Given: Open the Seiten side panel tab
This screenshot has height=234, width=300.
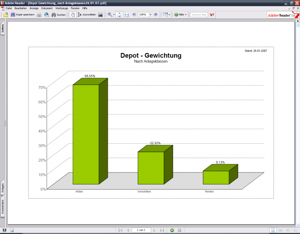Looking at the screenshot, I should point(2,28).
